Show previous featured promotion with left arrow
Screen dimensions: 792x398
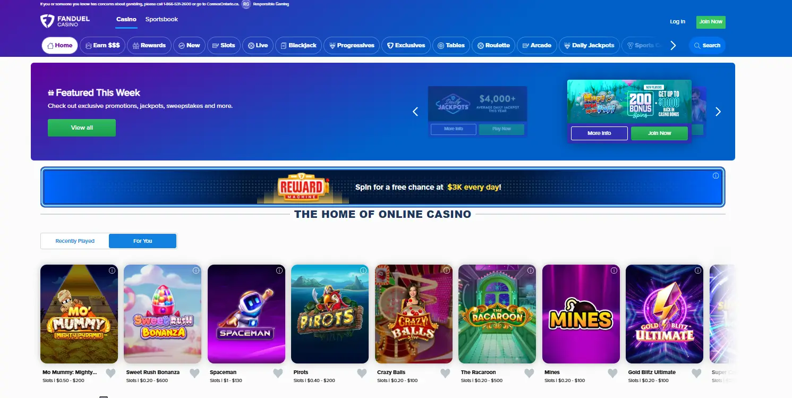[x=415, y=112]
